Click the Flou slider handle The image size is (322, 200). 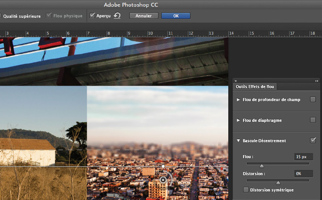tap(262, 166)
